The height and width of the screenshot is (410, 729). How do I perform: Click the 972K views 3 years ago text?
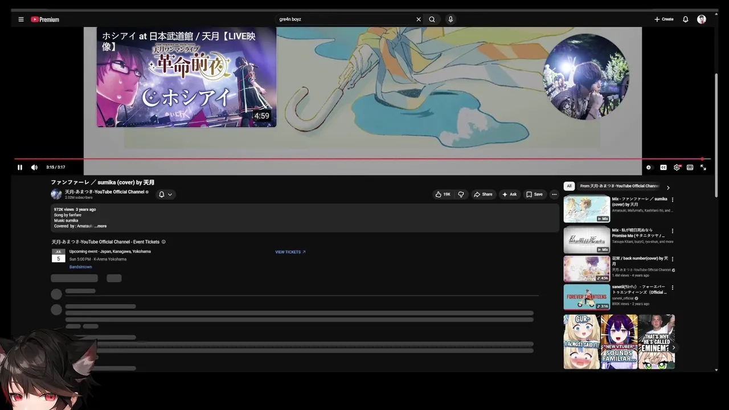[x=75, y=210]
